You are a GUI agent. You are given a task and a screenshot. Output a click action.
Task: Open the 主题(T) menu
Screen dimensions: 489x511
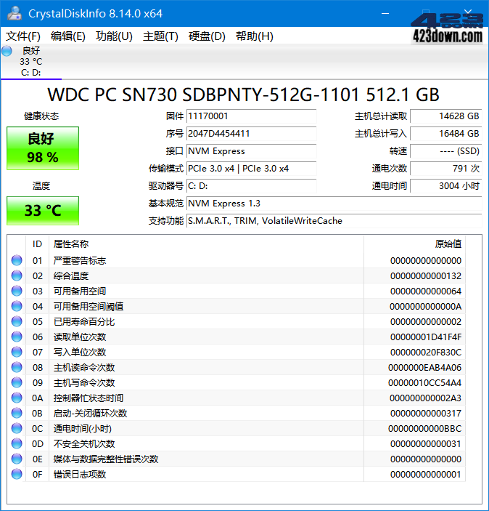[x=160, y=36]
